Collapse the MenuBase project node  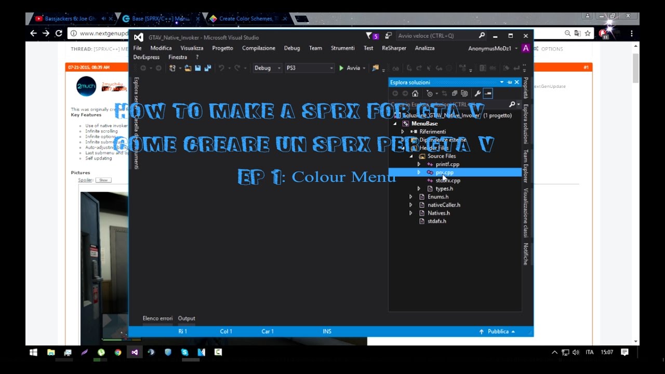coord(395,124)
